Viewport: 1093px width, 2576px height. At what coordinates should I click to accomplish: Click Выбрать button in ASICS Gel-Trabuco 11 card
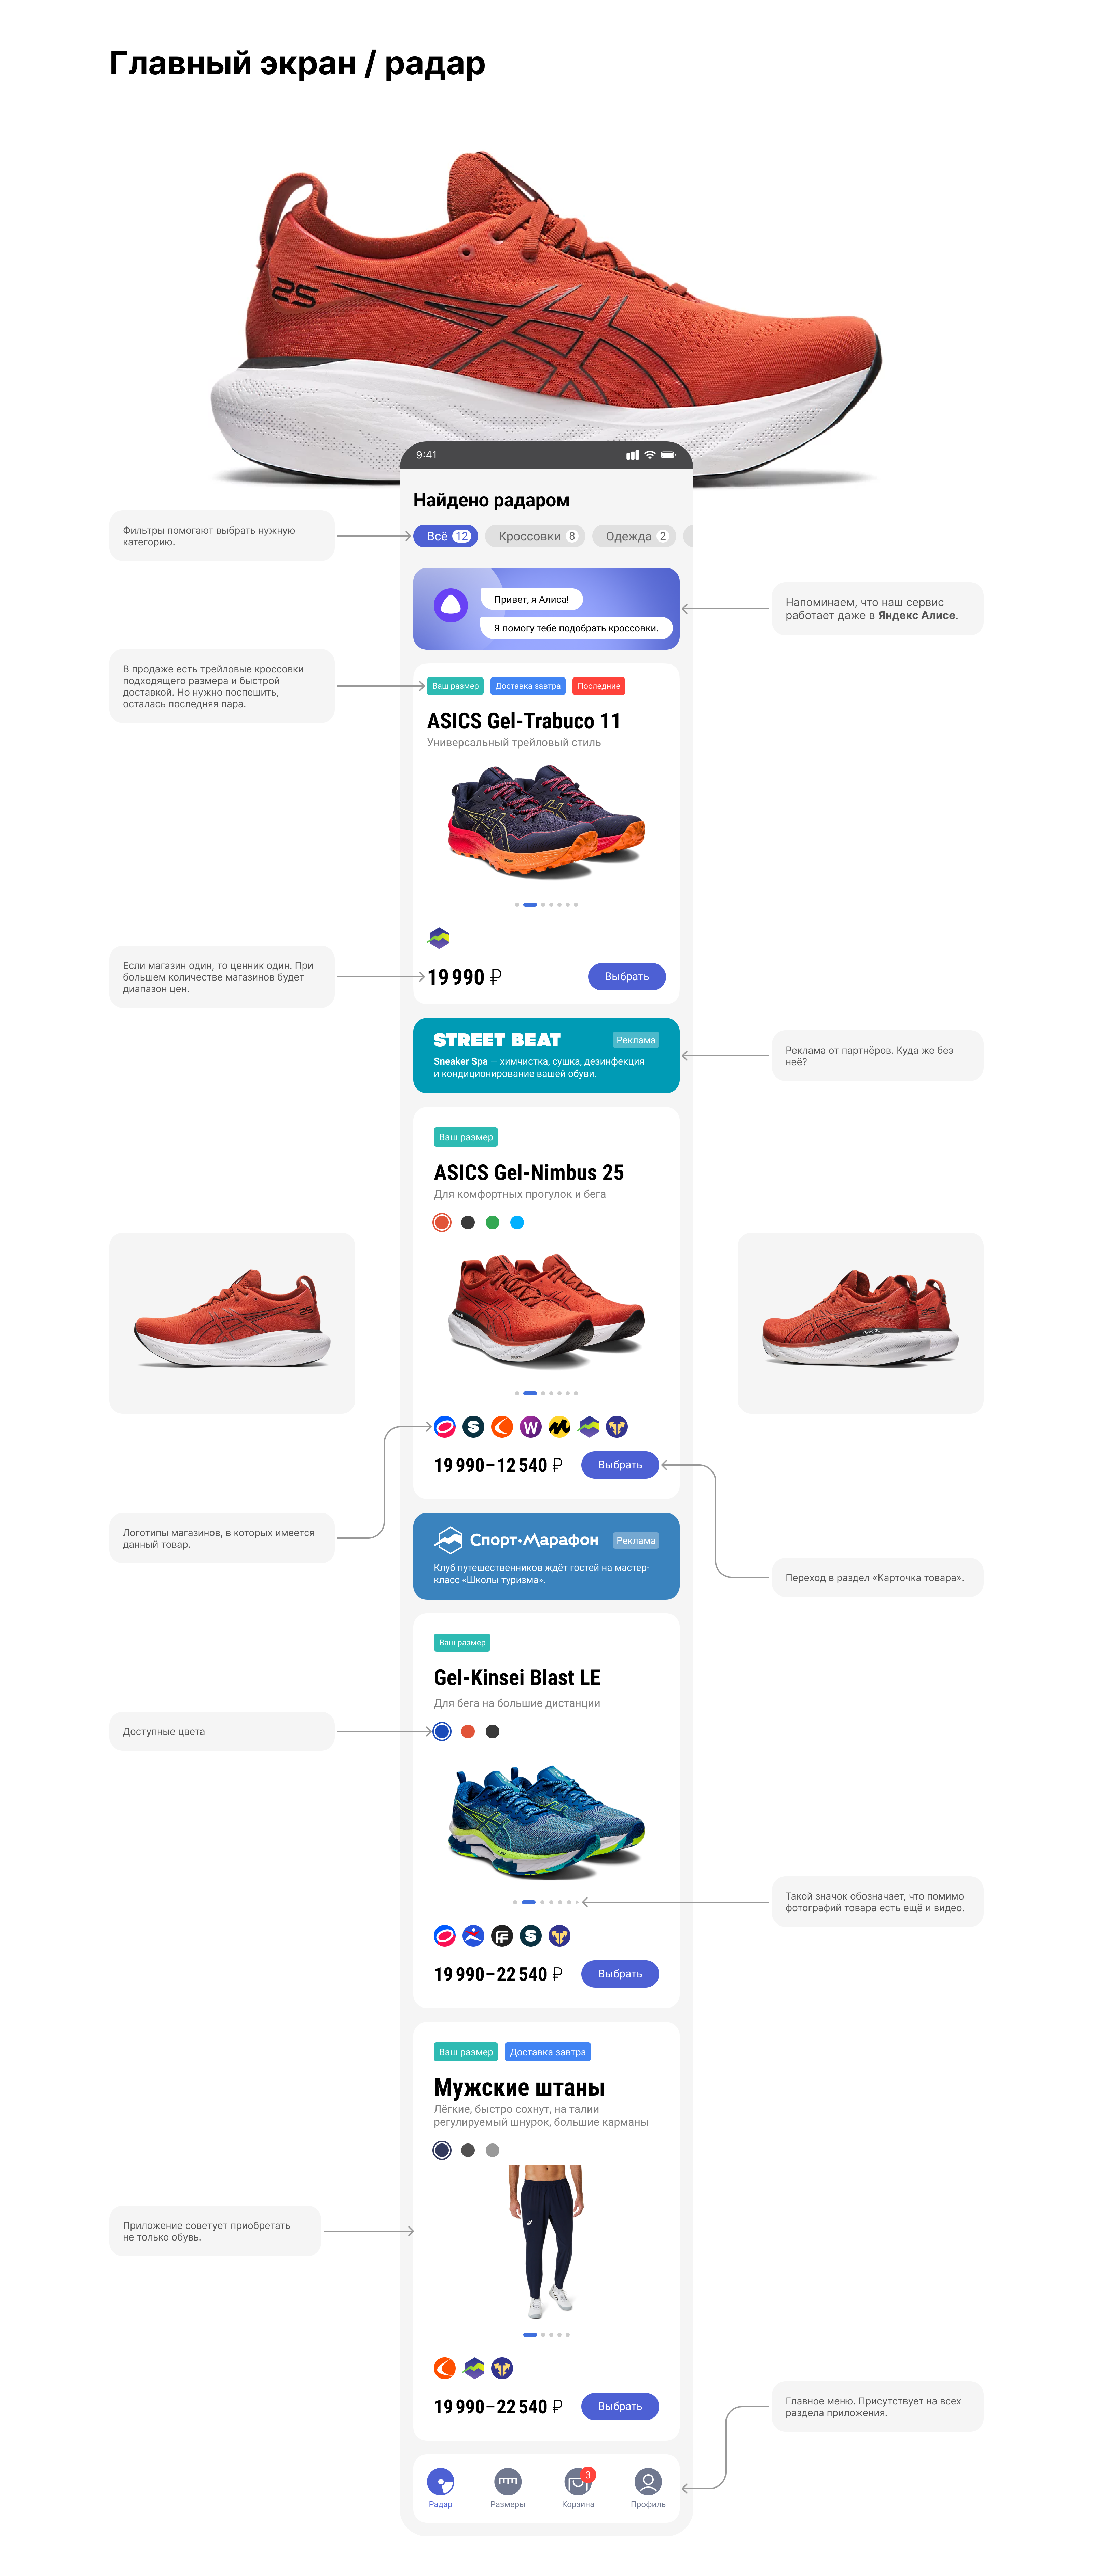tap(627, 976)
